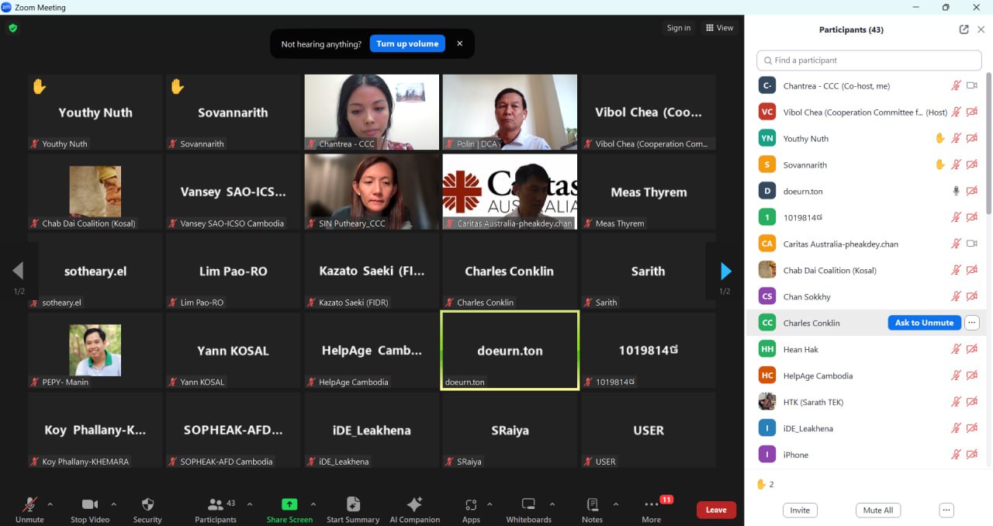Open the View layout dropdown

pyautogui.click(x=719, y=28)
